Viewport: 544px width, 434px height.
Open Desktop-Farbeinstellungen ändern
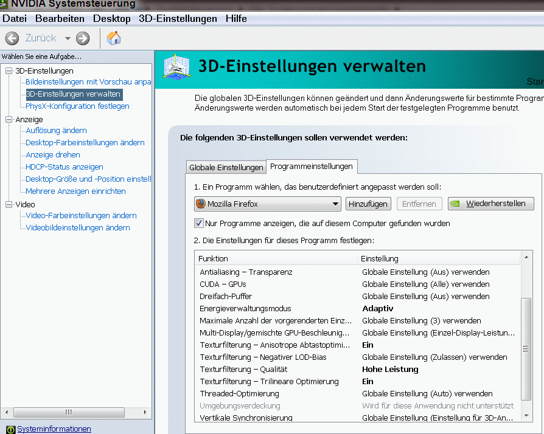click(x=85, y=142)
